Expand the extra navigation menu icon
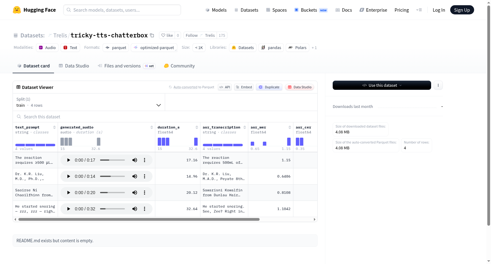Viewport: 491px width, 264px height. [x=419, y=10]
